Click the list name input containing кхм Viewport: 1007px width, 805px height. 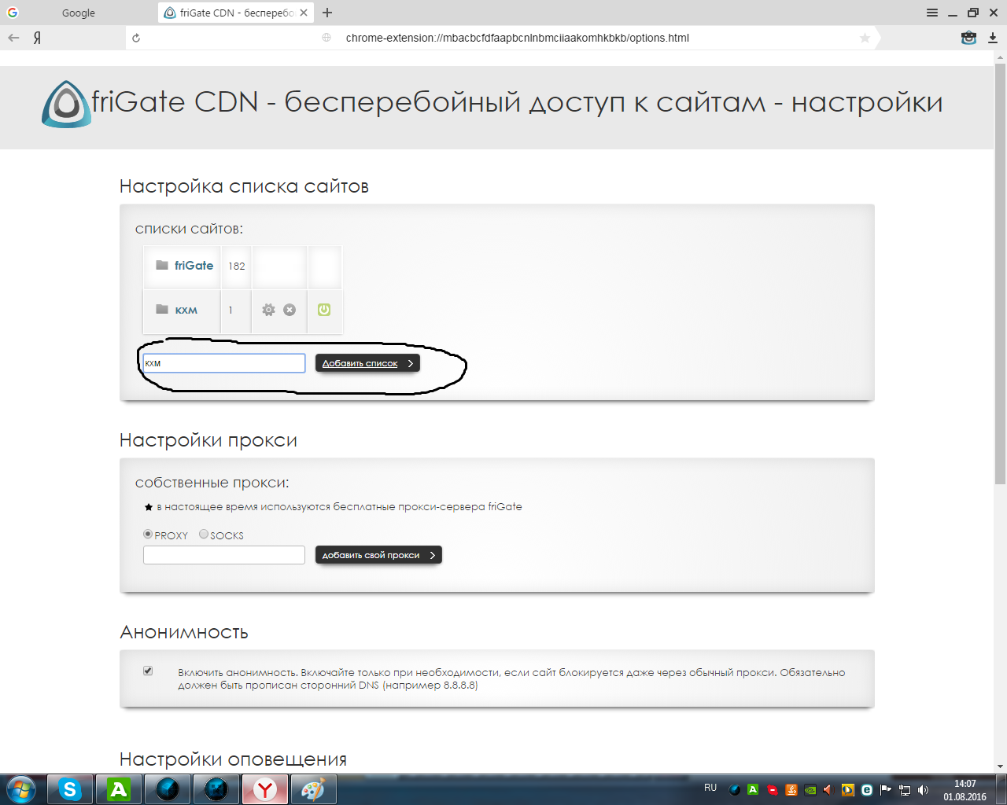[224, 363]
